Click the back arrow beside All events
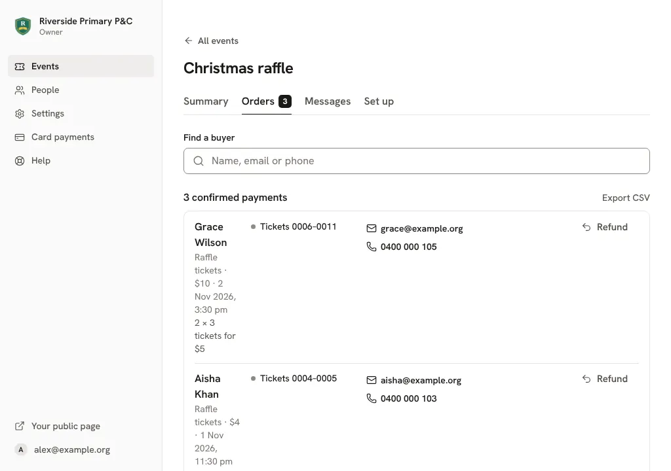 [x=188, y=41]
